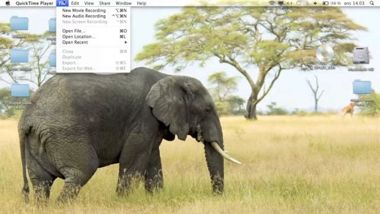Choose New Movie Recording
This screenshot has width=380, height=214.
click(x=93, y=11)
